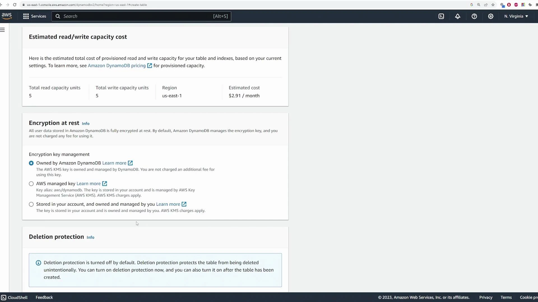
Task: Click the Privacy footer link
Action: [486, 297]
